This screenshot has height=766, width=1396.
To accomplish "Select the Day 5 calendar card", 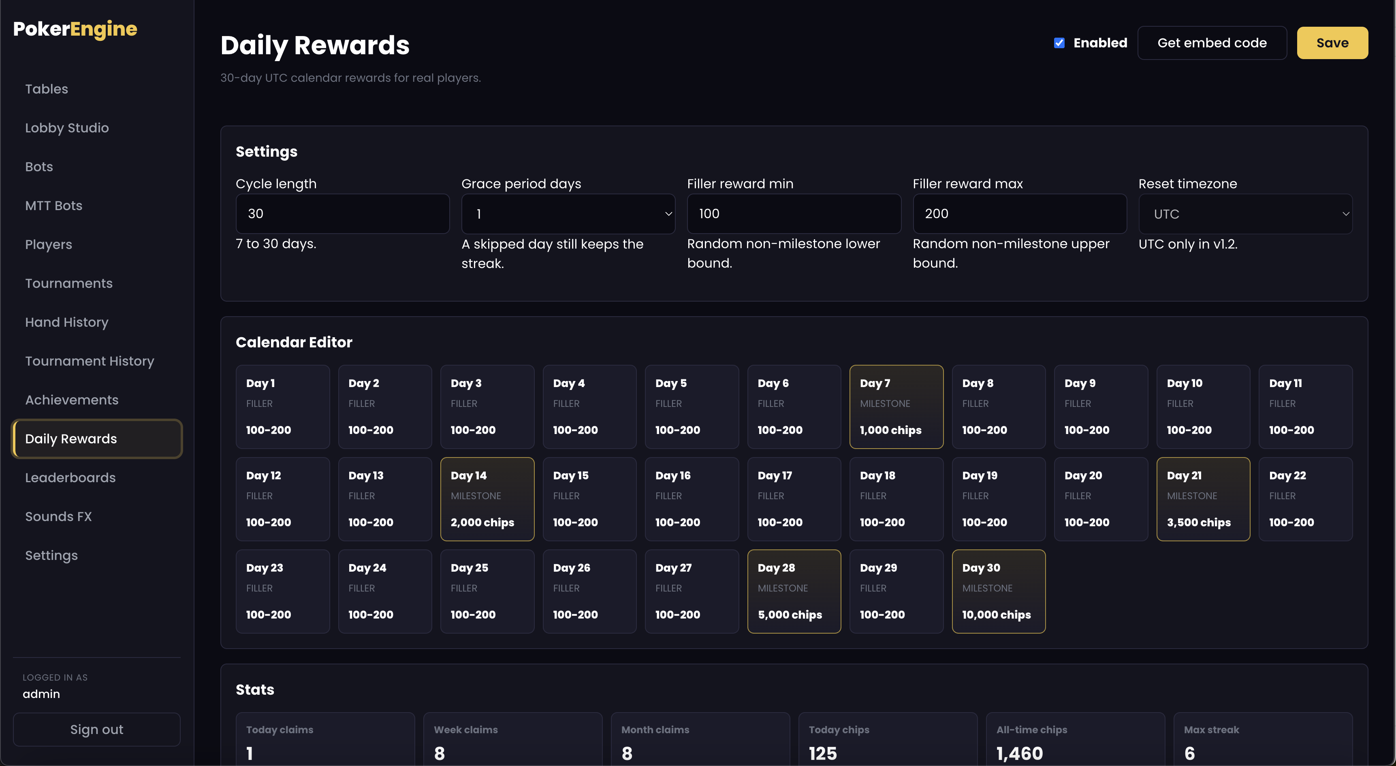I will tap(692, 407).
